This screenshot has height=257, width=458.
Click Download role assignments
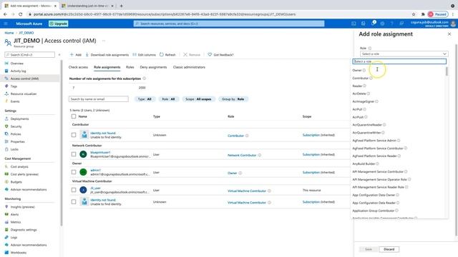(107, 54)
